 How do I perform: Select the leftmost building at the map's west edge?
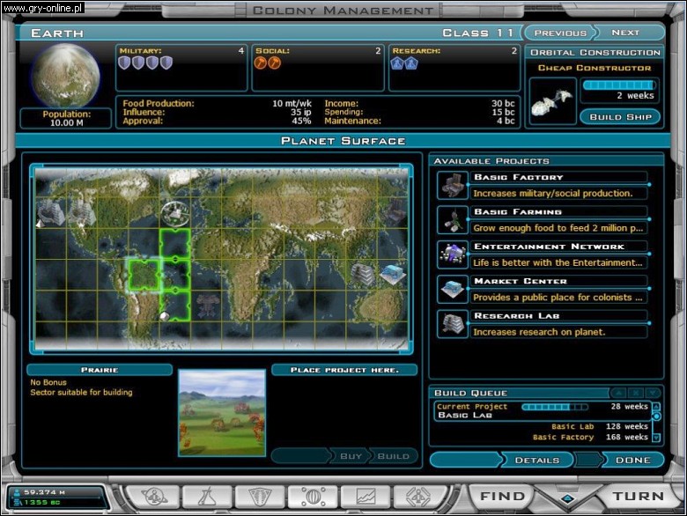(50, 212)
